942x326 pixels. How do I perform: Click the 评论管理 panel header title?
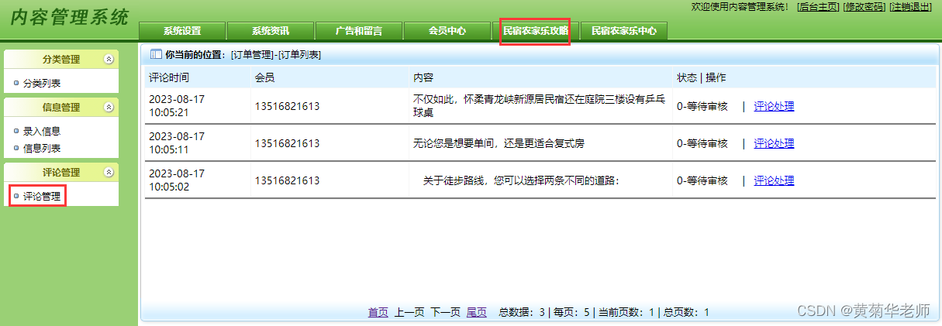point(60,172)
